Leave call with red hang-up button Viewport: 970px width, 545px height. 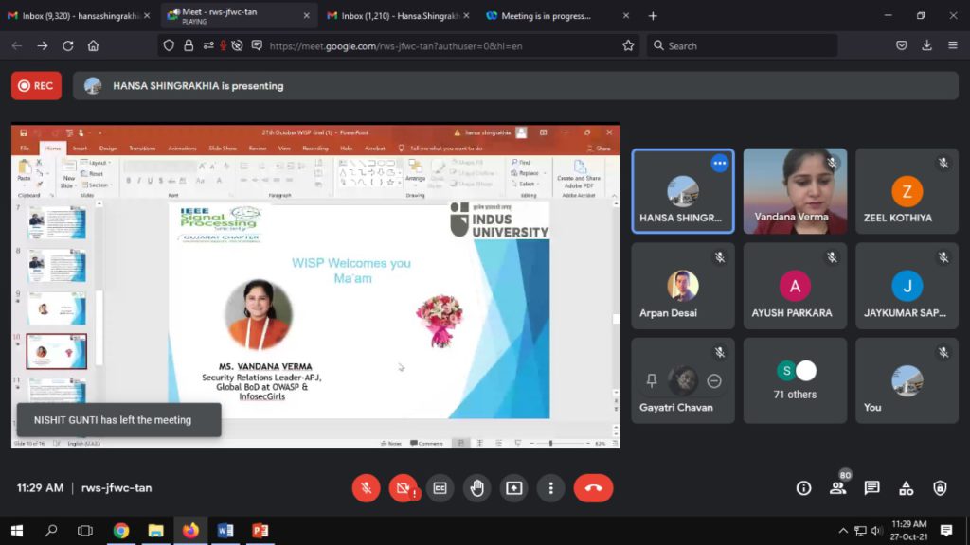593,488
